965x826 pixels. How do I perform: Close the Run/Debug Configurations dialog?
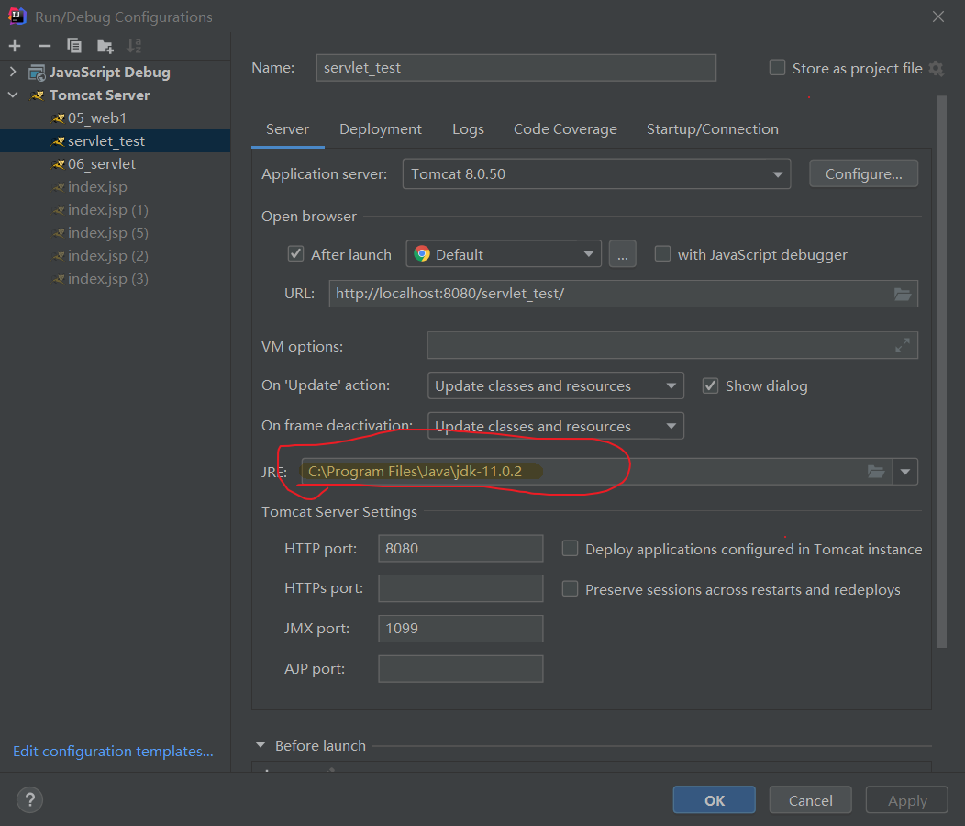[937, 17]
